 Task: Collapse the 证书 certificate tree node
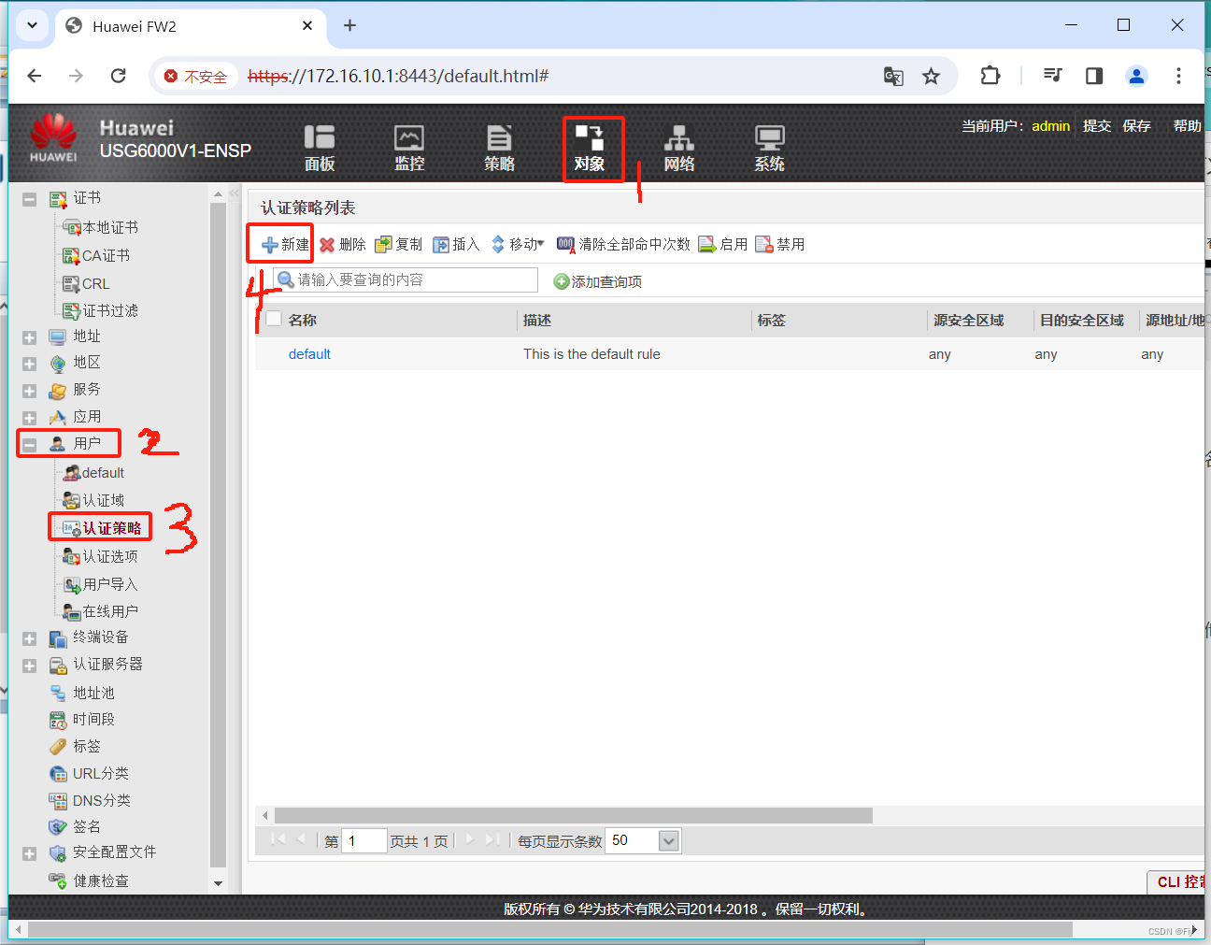pos(29,199)
